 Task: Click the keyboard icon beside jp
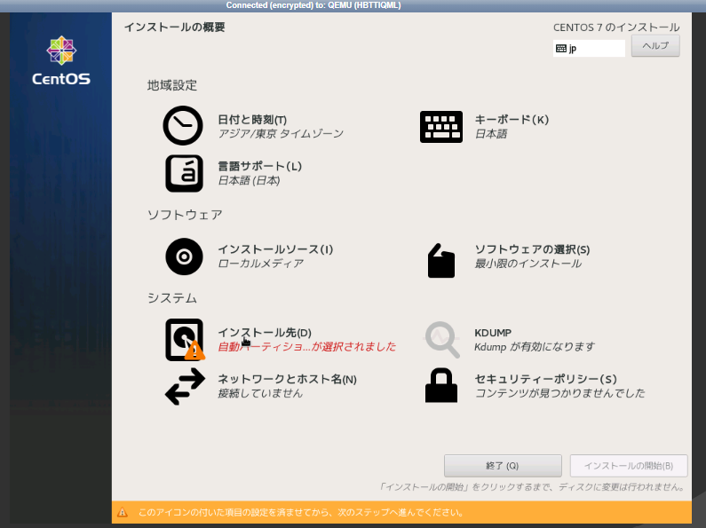tap(561, 49)
